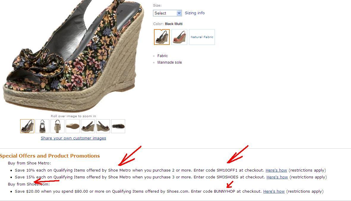
Task: Show the back heel view thumbnail
Action: [58, 126]
